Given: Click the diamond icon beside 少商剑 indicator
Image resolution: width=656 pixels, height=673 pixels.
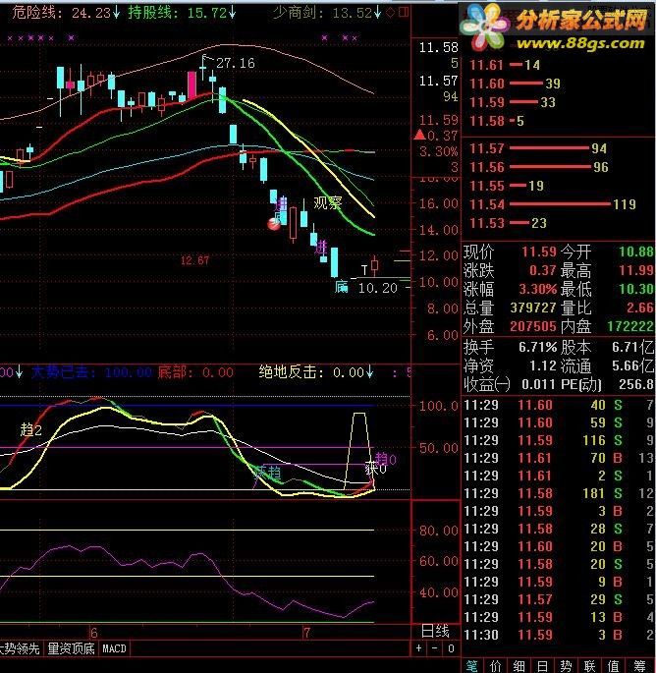Looking at the screenshot, I should click(x=391, y=13).
